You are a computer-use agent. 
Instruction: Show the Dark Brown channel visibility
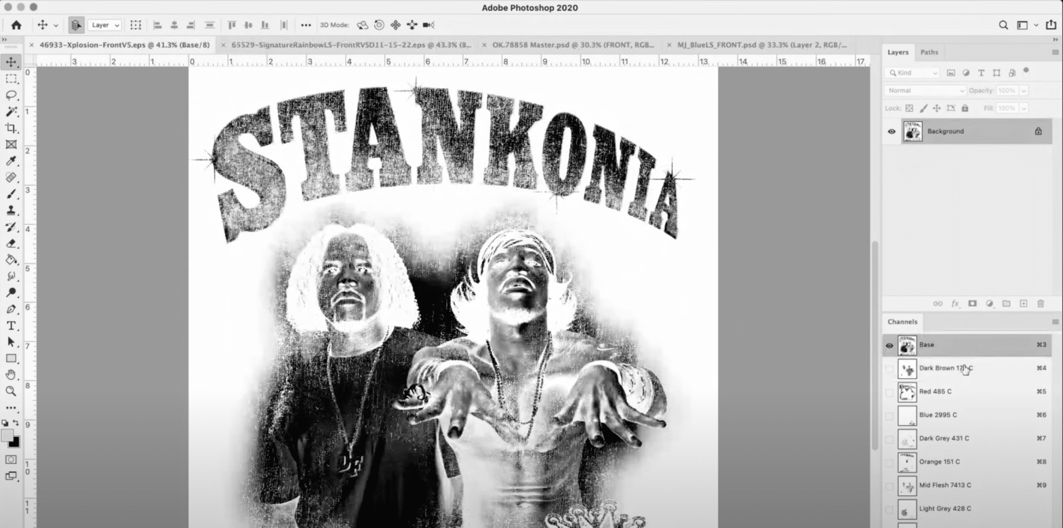(889, 369)
